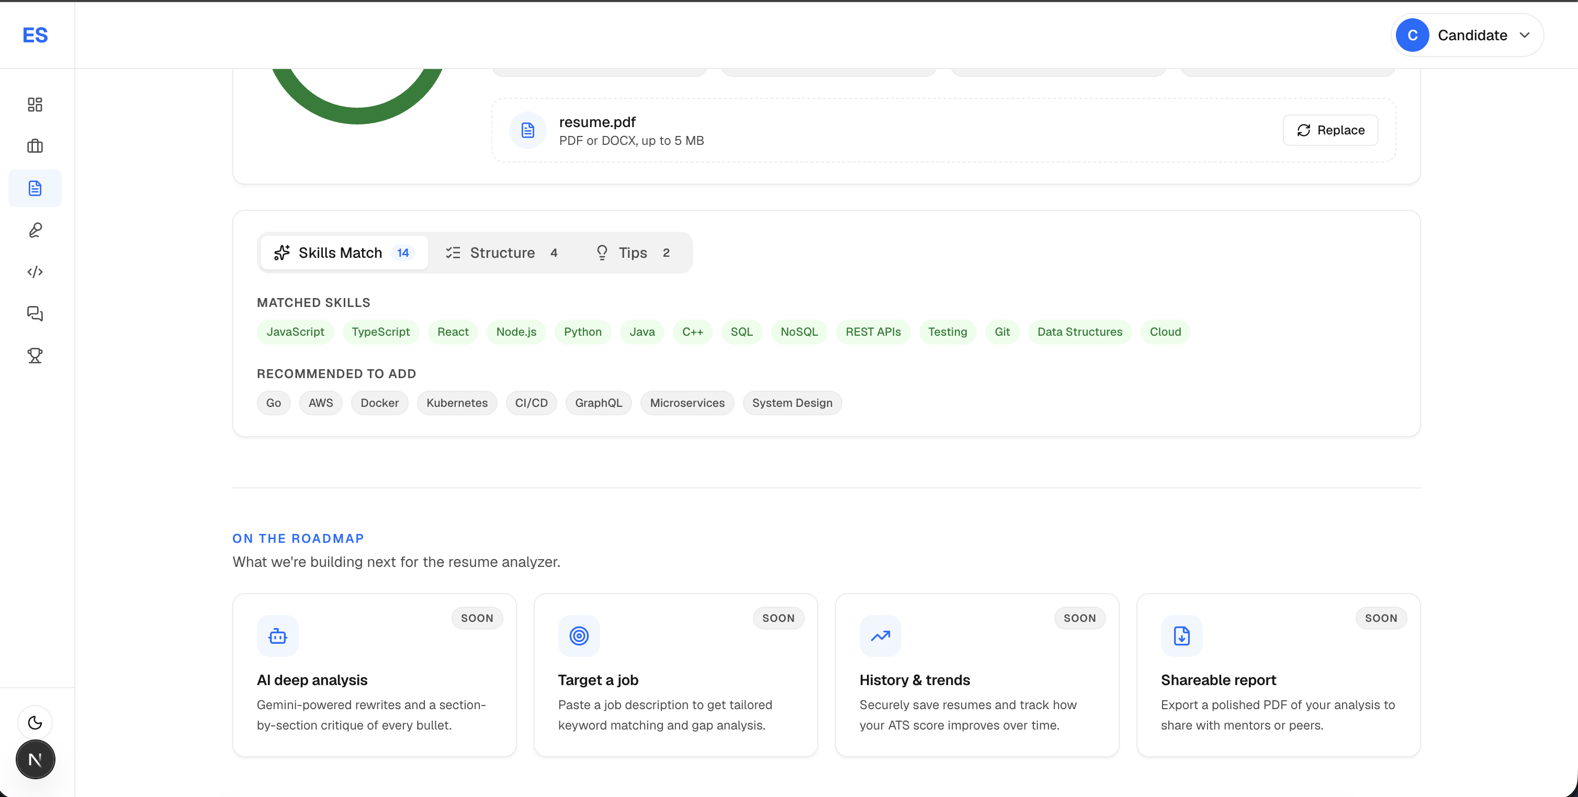Click the AI deep analysis card title
Screen dimensions: 1578x797
click(x=312, y=680)
